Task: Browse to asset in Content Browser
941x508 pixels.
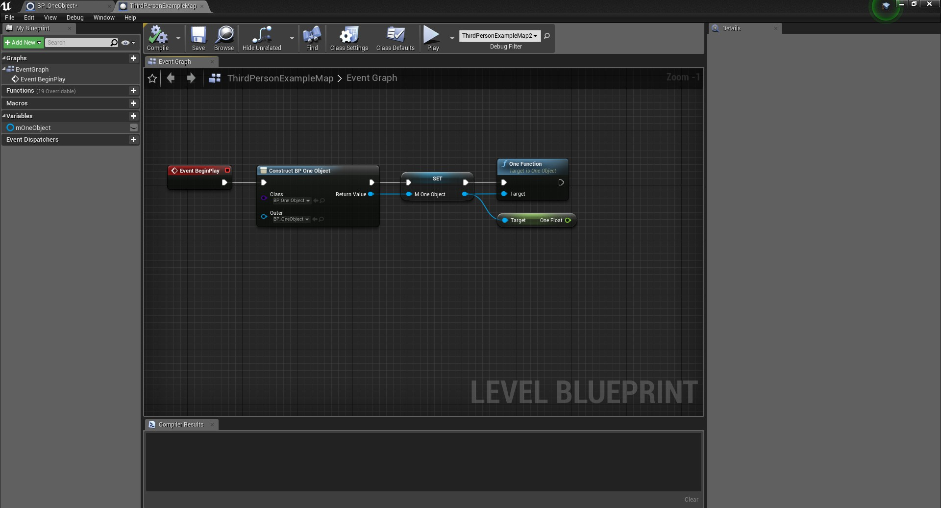Action: pyautogui.click(x=224, y=38)
